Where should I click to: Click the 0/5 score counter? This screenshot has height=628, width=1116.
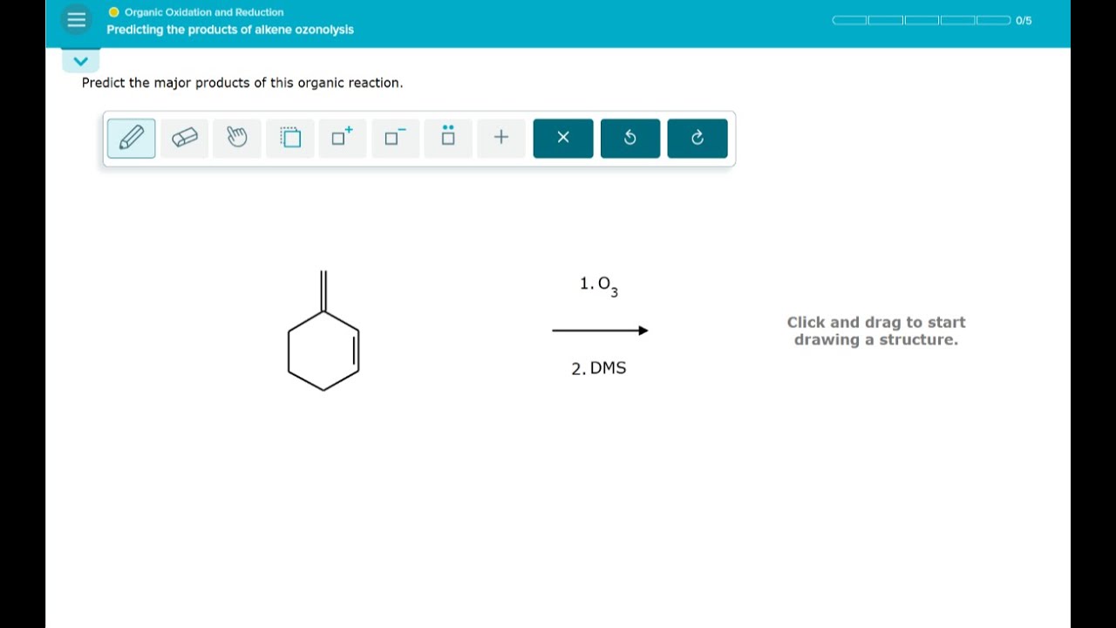tap(1024, 20)
